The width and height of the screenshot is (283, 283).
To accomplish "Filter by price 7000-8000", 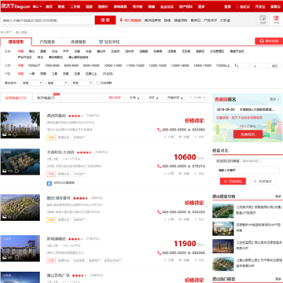I will [53, 65].
